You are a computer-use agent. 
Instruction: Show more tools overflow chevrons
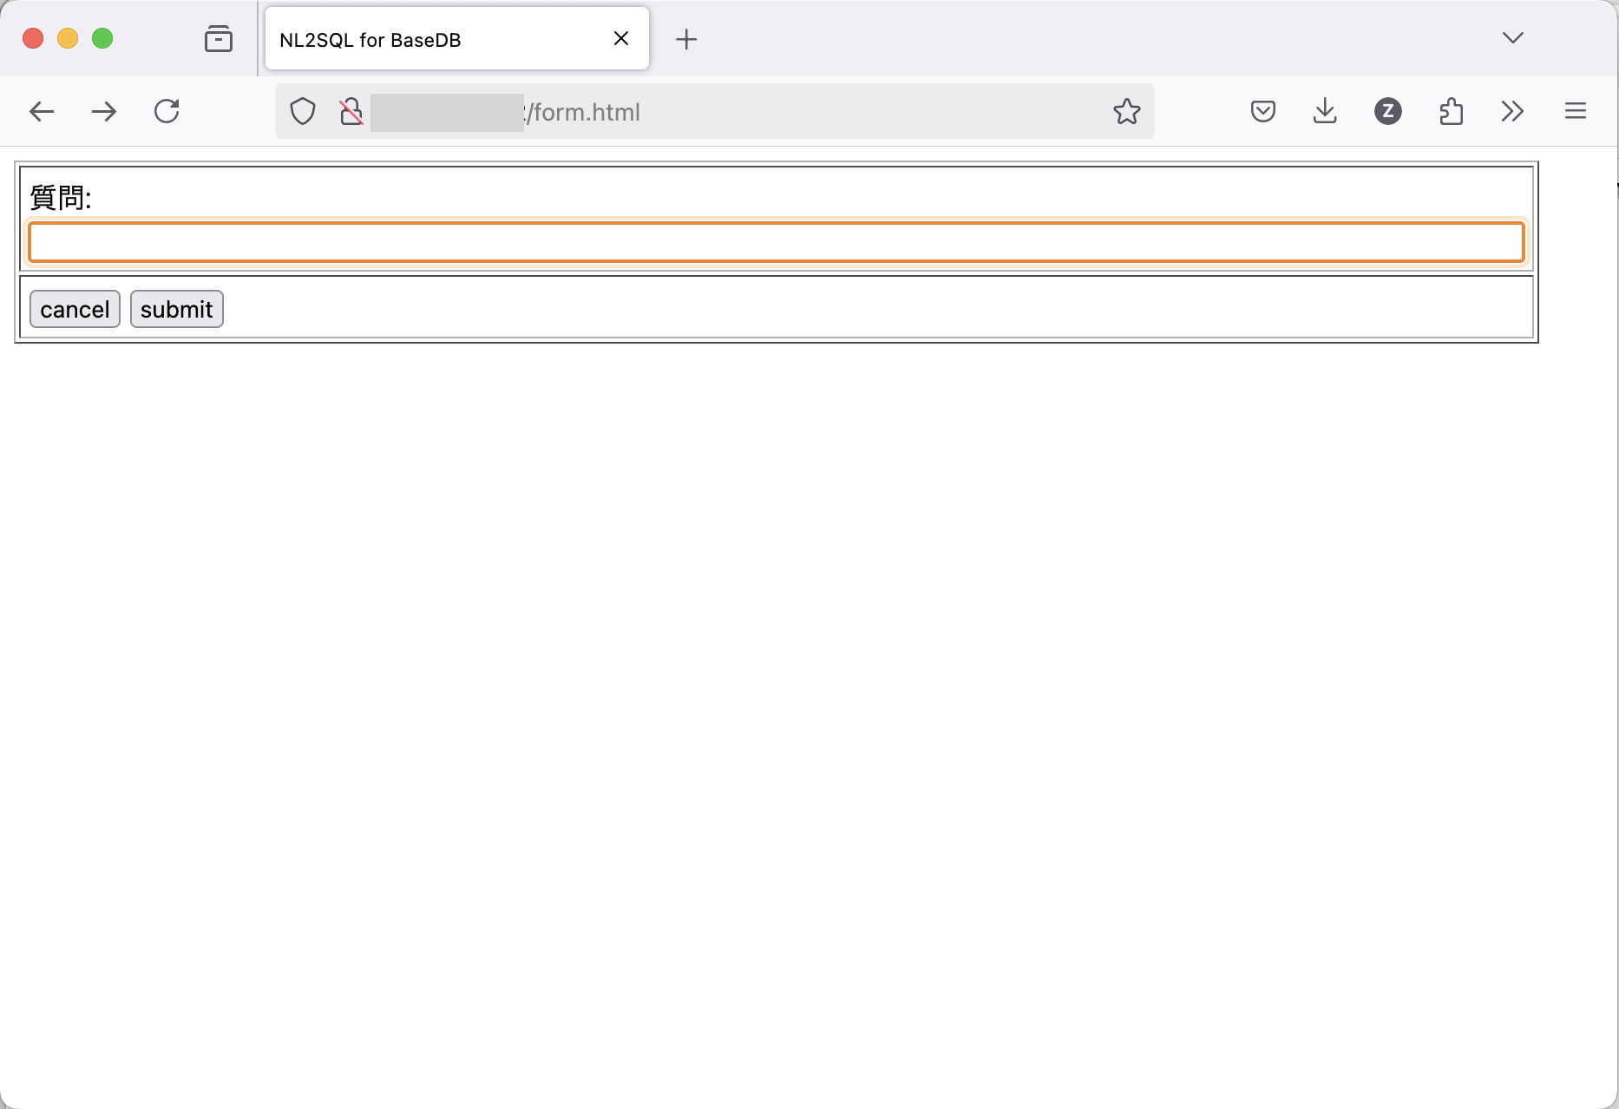(x=1512, y=111)
